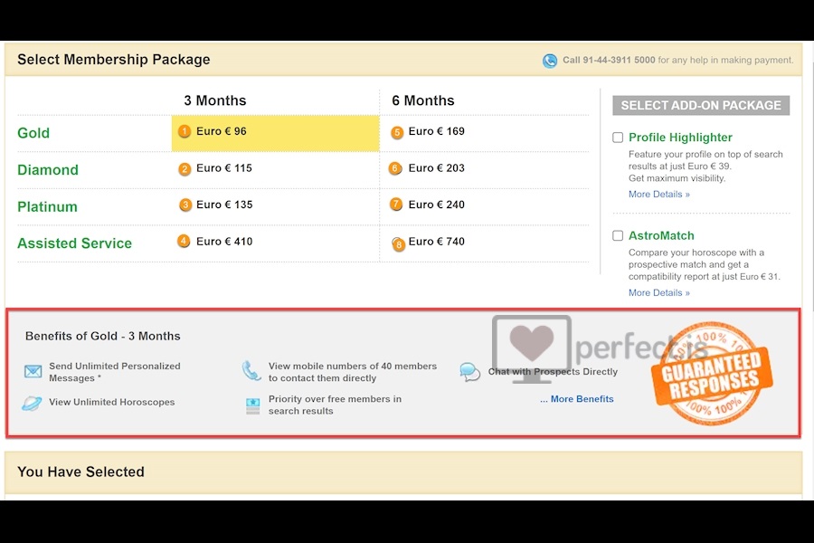Tick the AstroMatch add-on checkbox

tap(618, 235)
